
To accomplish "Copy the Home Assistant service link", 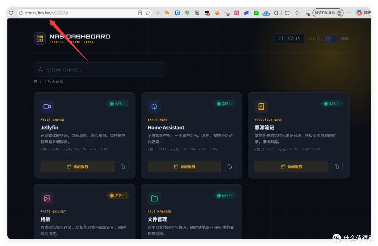I will point(230,166).
